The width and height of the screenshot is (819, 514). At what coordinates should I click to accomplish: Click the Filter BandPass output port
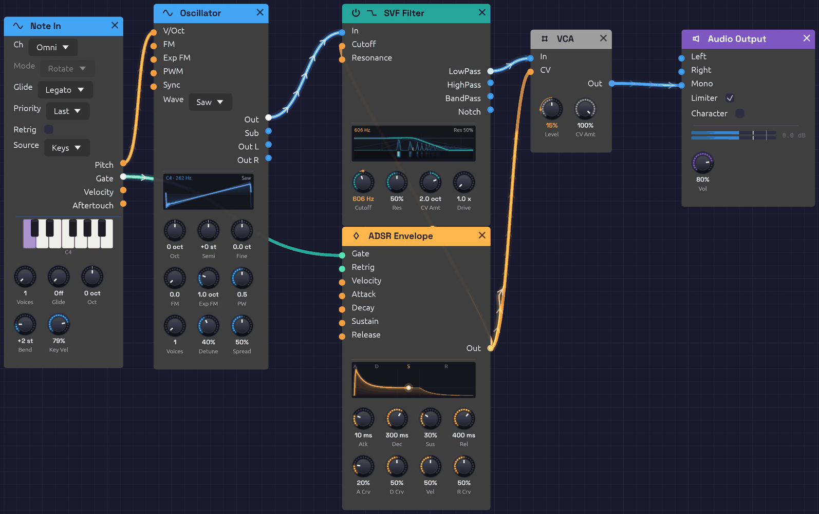[x=491, y=96]
